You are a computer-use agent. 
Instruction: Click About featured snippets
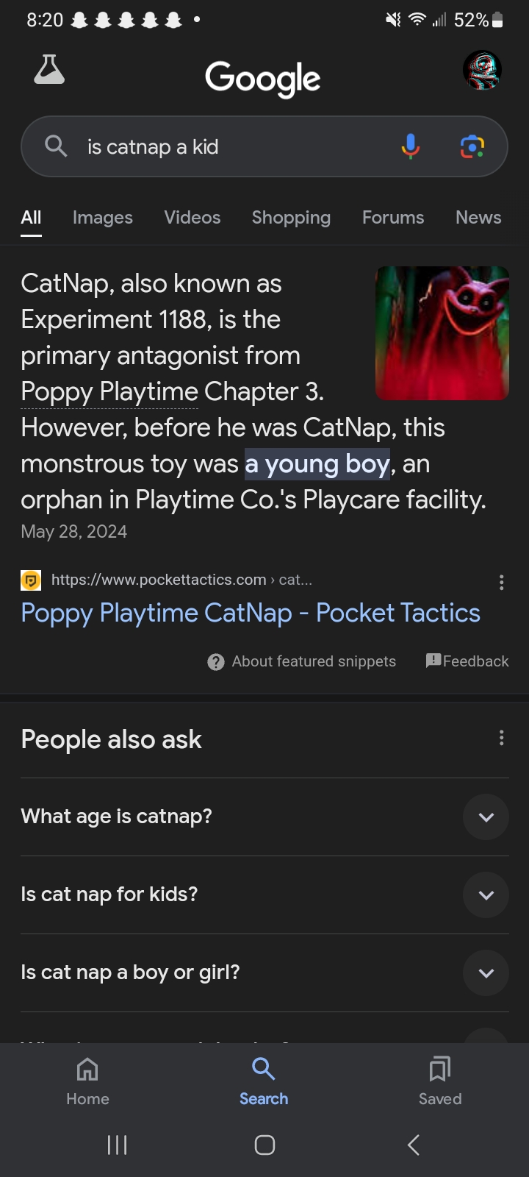click(302, 661)
